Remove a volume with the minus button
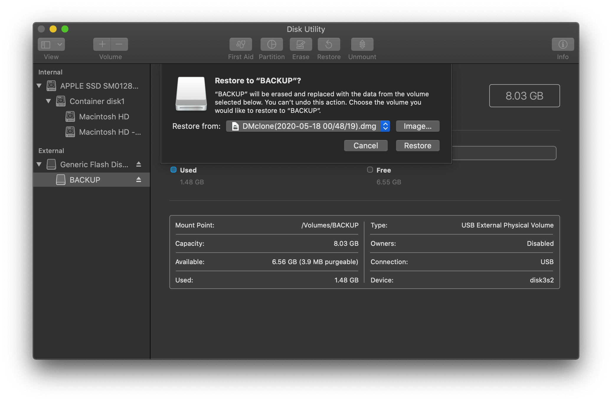The height and width of the screenshot is (403, 612). 119,44
